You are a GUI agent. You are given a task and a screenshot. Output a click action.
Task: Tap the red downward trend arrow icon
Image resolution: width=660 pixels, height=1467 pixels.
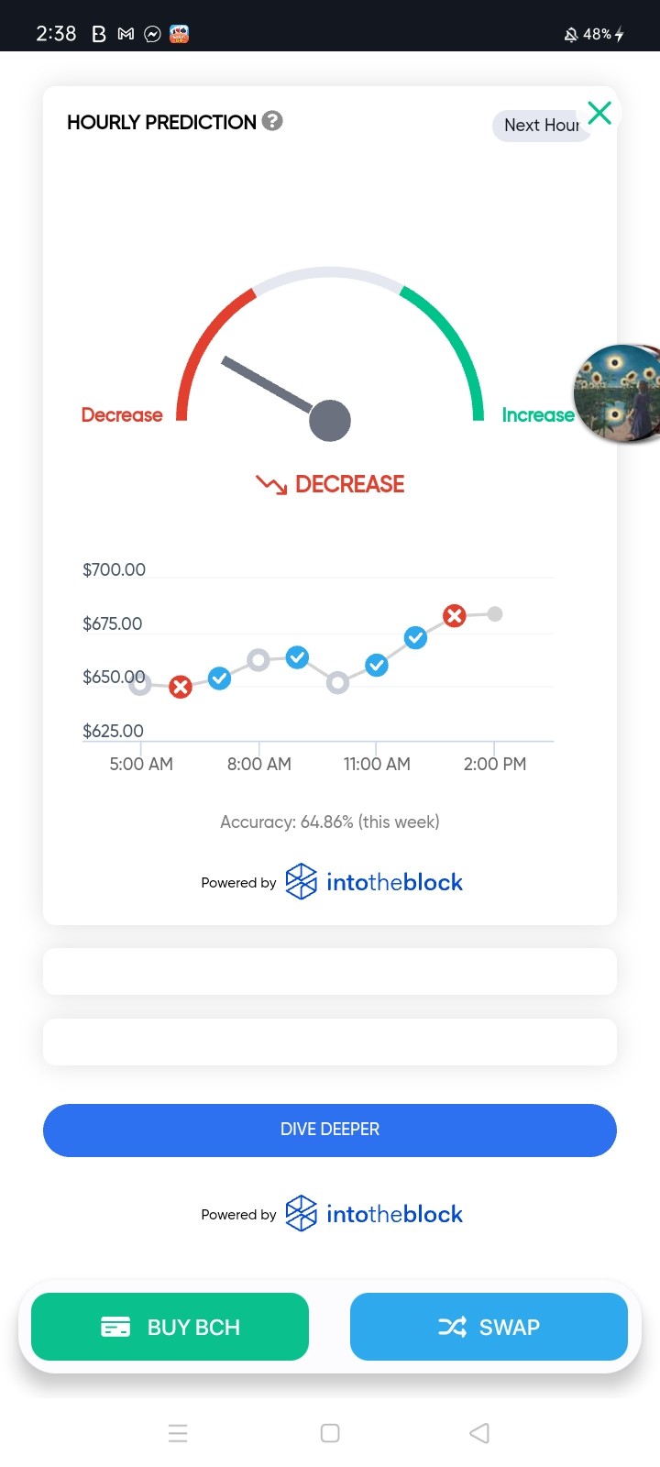(x=271, y=484)
